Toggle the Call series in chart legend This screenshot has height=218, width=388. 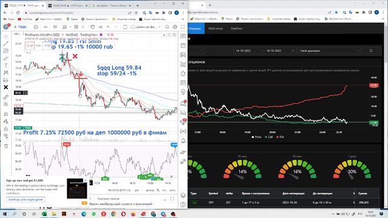(269, 137)
